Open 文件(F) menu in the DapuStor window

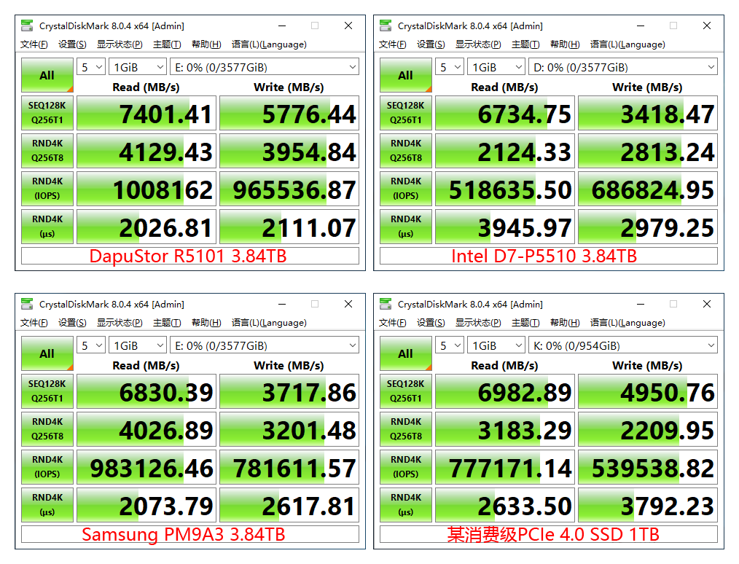coord(34,44)
